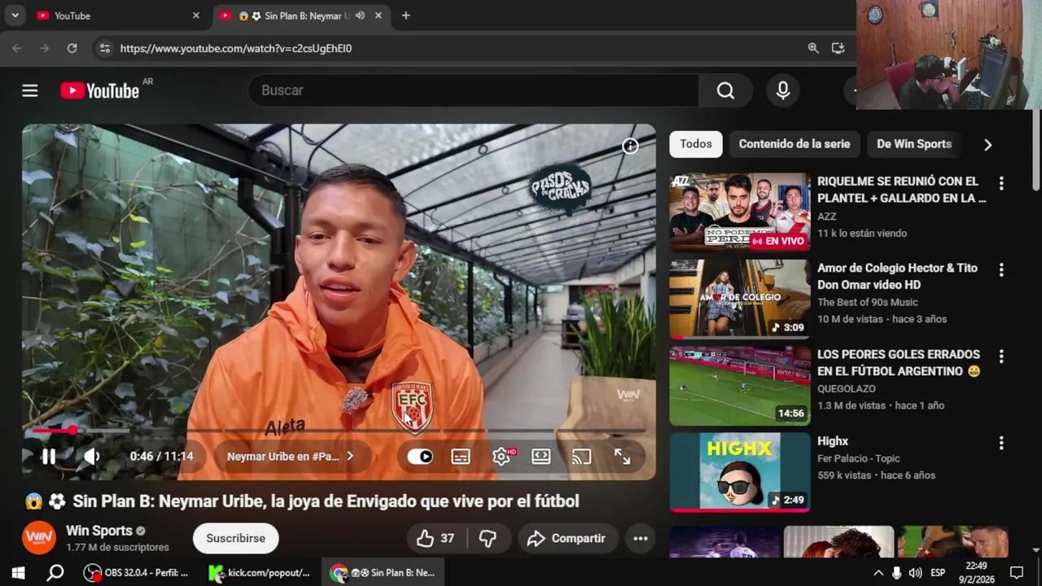Dislike the video
This screenshot has width=1042, height=586.
(488, 538)
